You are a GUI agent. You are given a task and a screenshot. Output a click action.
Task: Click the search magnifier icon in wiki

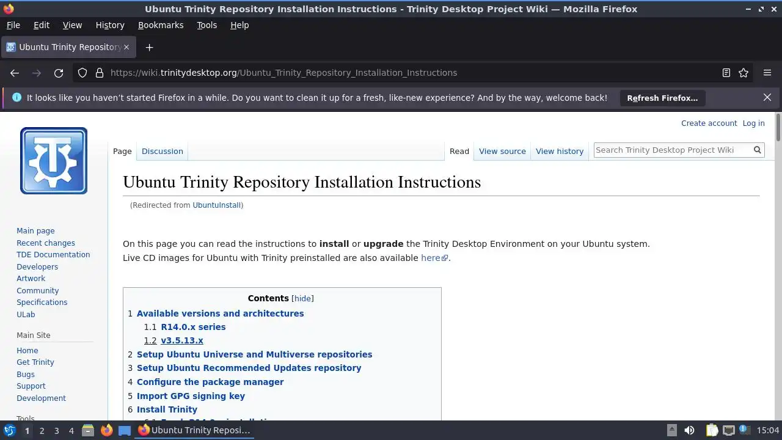coord(757,150)
